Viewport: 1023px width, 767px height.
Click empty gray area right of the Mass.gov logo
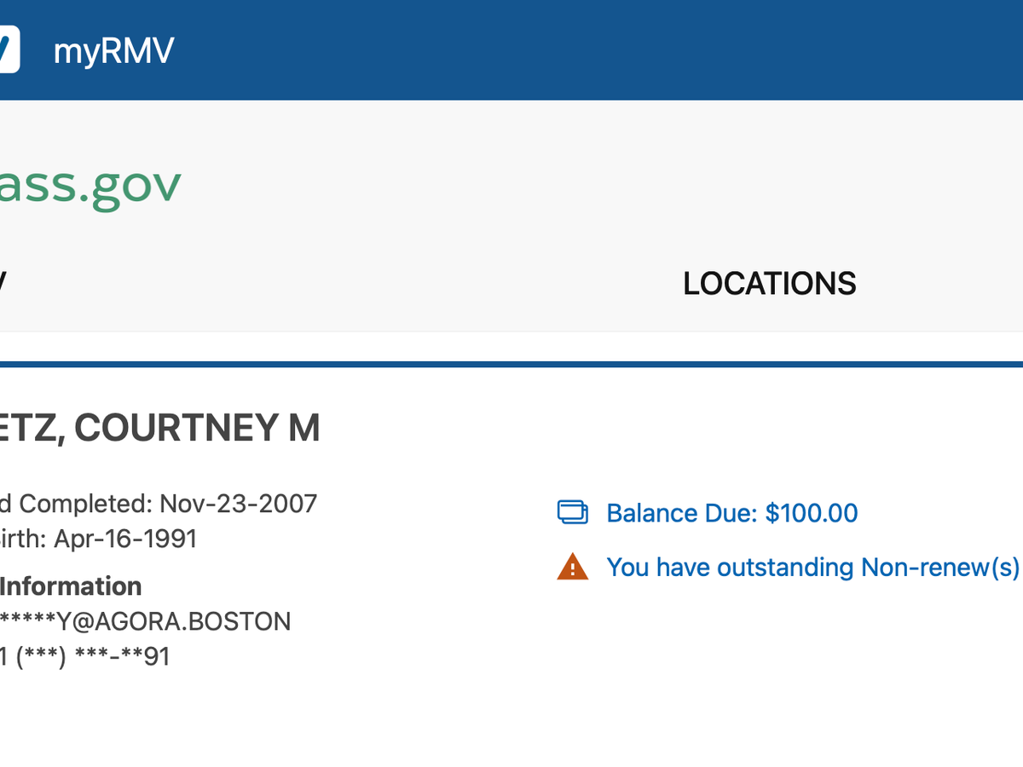point(597,182)
